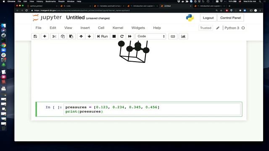Open Zoom from the Dock
The image size is (269, 151).
click(x=4, y=50)
